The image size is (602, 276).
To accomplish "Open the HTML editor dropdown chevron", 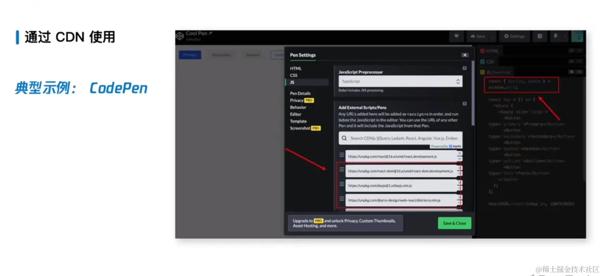I will [579, 51].
